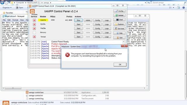
Task: Stop the Apache module
Action: [78, 20]
